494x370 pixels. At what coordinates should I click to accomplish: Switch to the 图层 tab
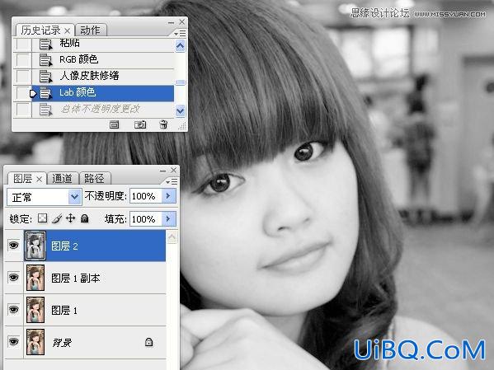click(23, 179)
